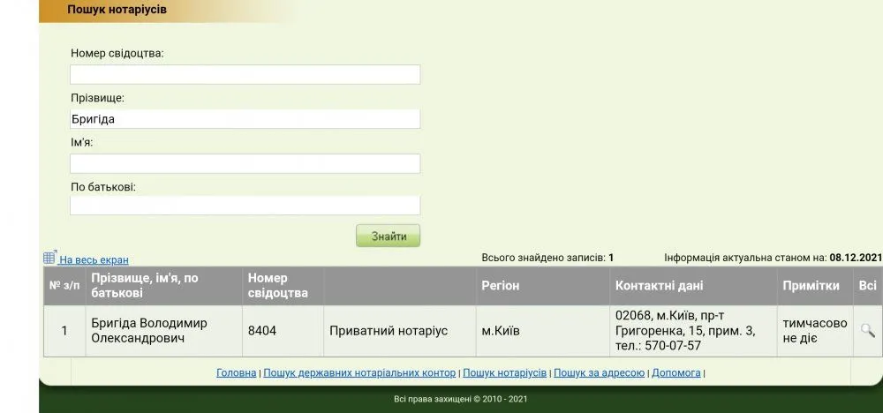Click into the 'По батькові' input
This screenshot has height=413, width=883.
[245, 206]
